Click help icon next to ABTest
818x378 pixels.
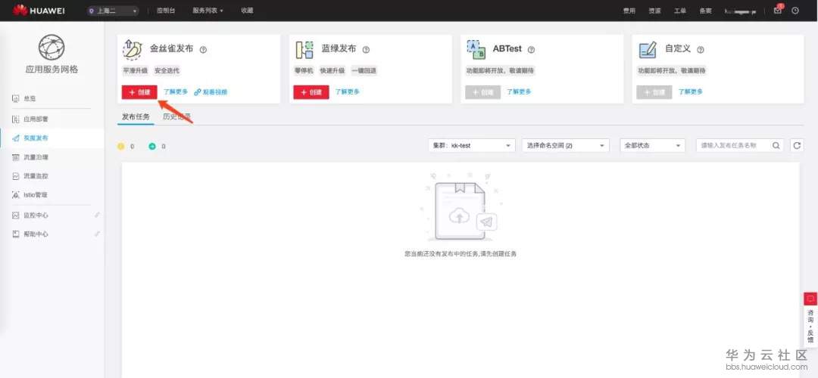click(531, 49)
